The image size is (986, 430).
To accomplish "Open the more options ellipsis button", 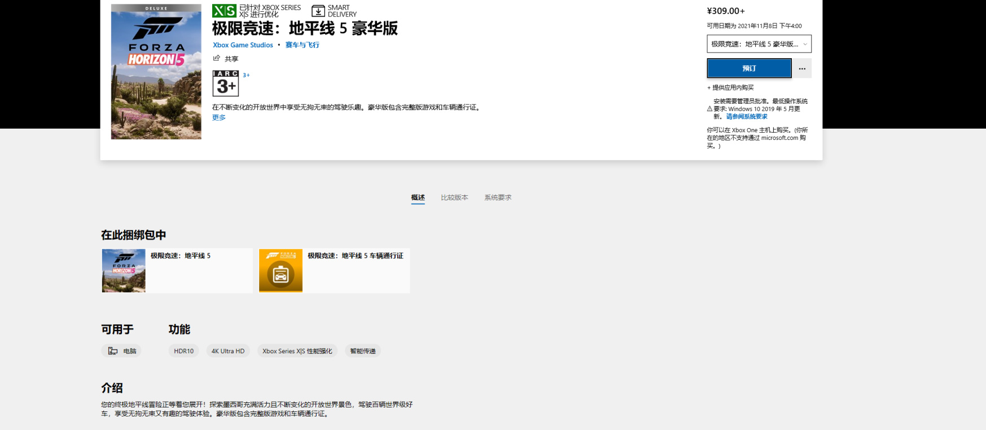I will [802, 68].
